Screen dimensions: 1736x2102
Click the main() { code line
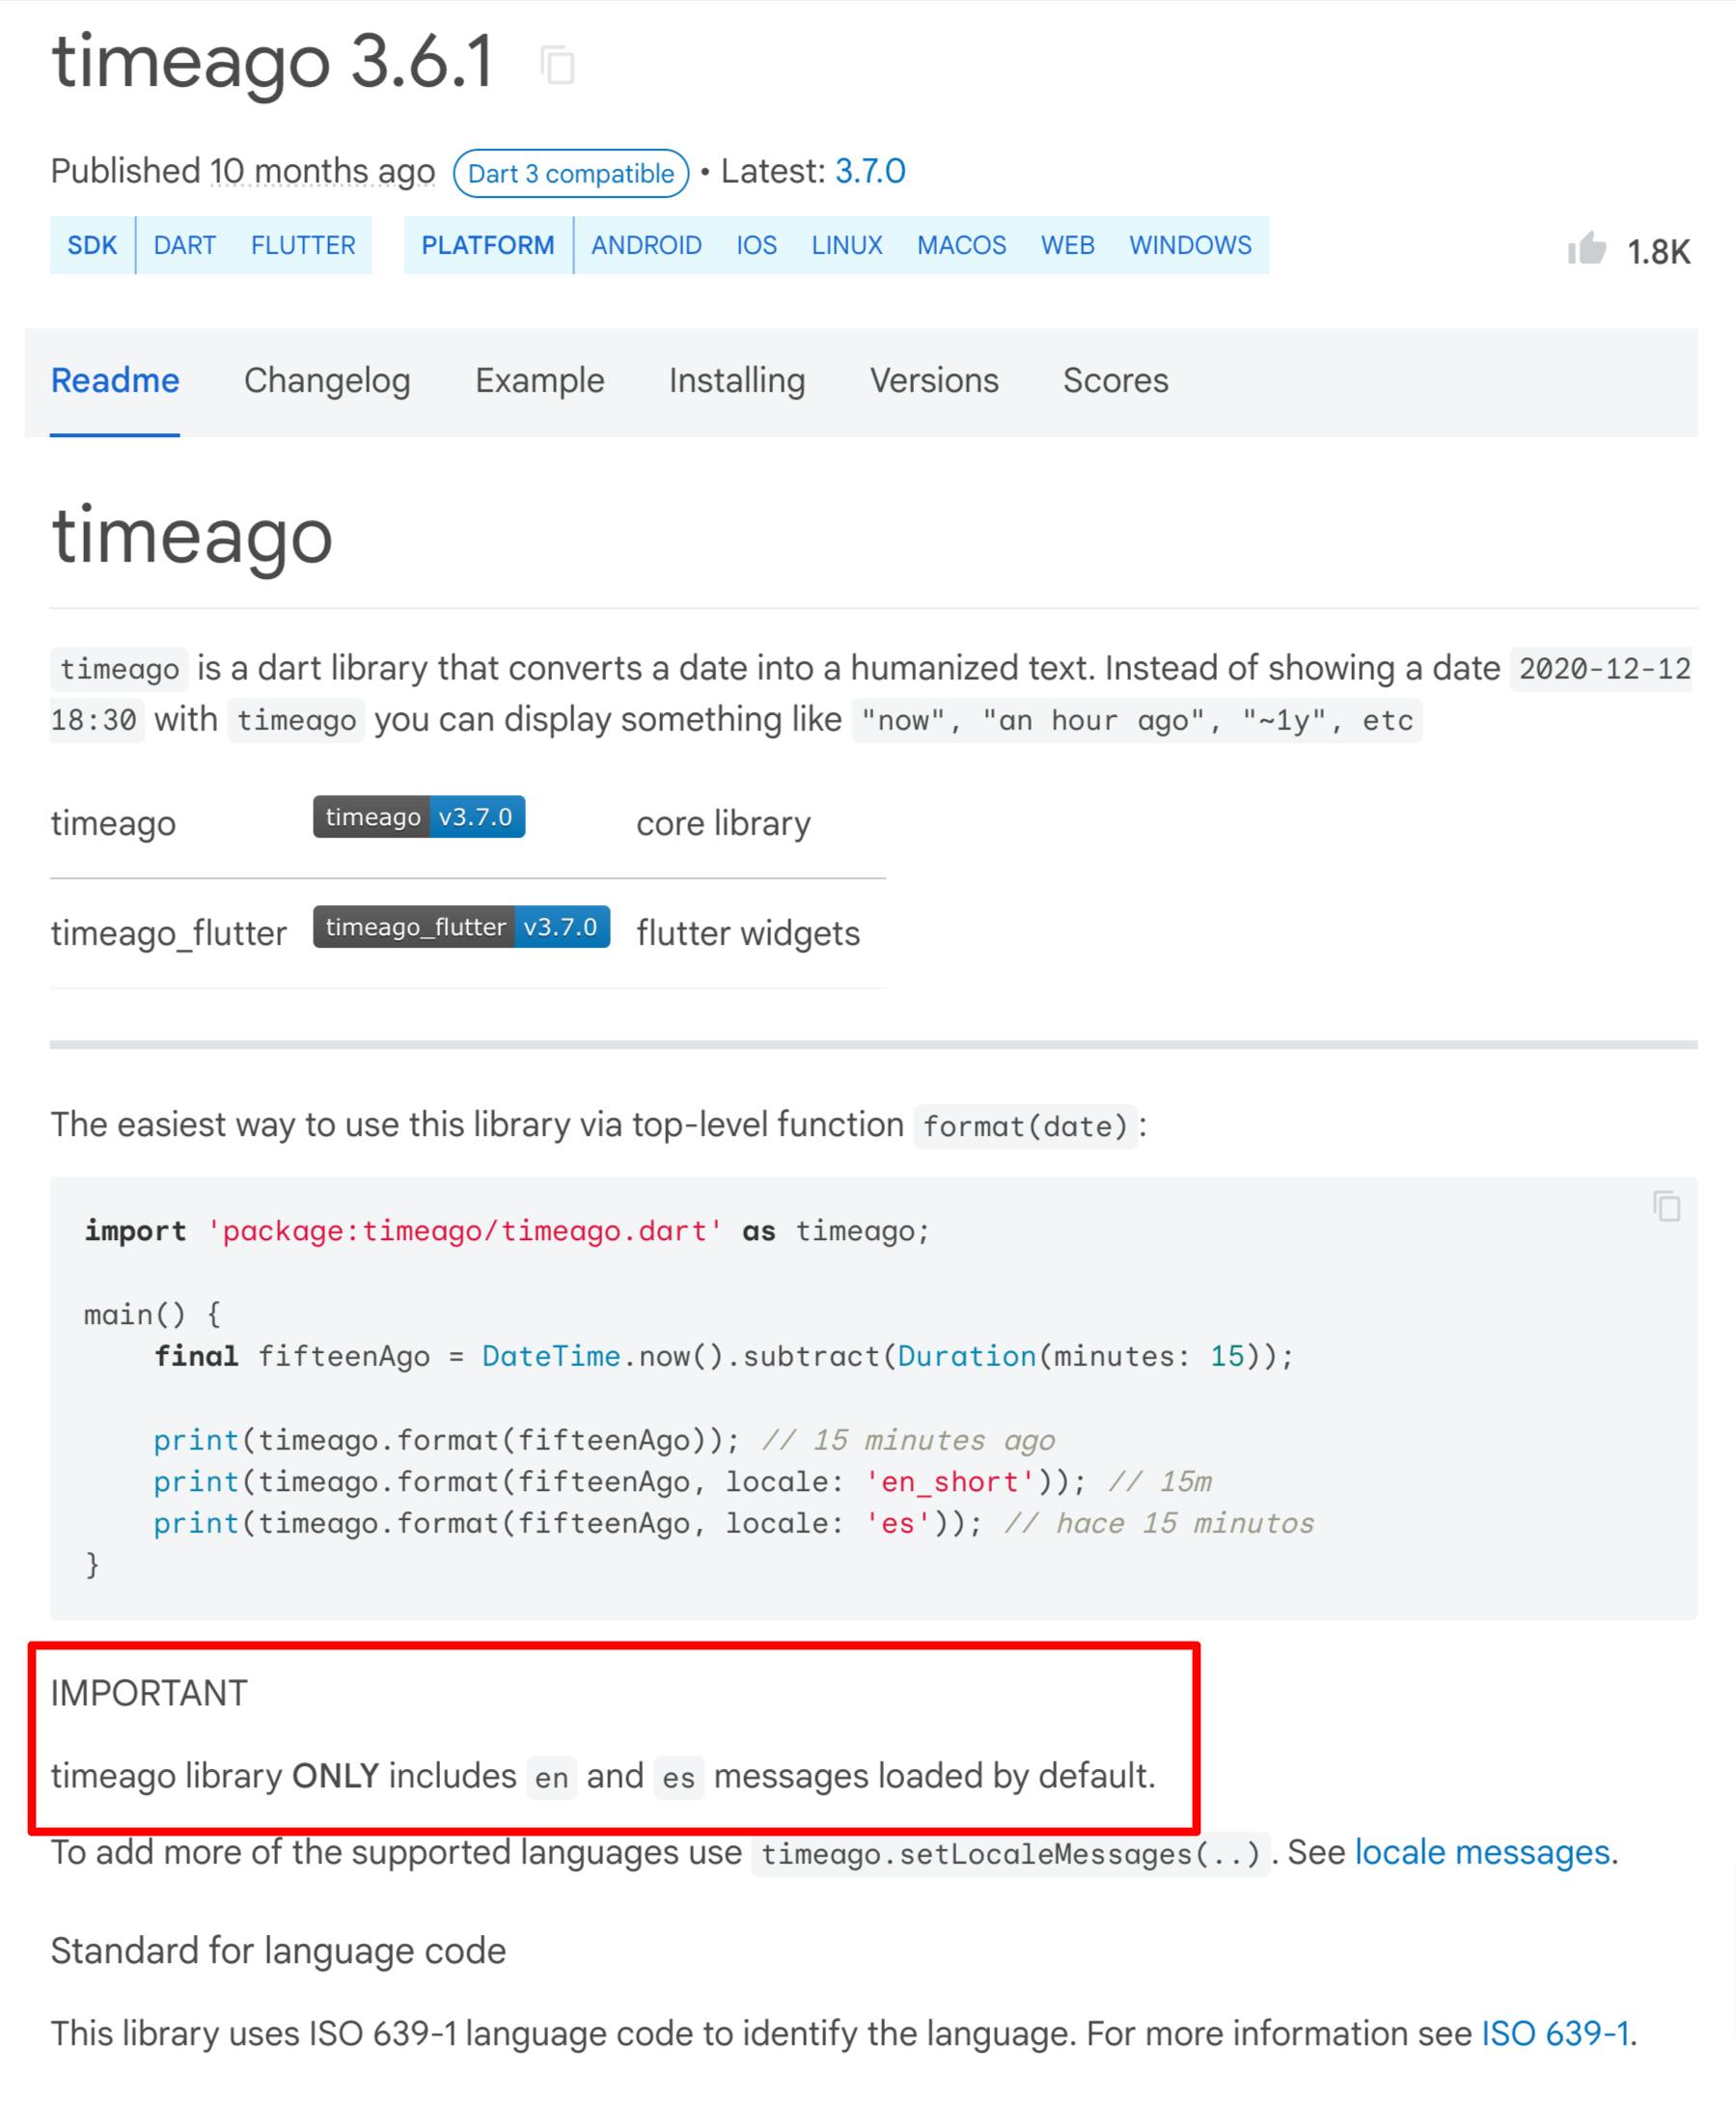click(x=153, y=1315)
